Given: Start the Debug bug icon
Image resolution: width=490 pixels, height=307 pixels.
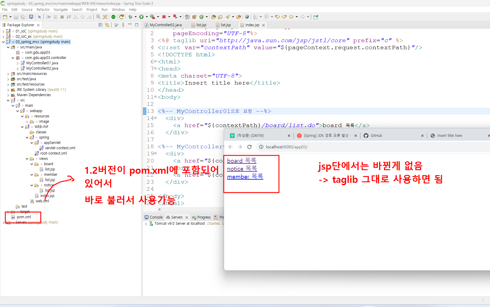Looking at the screenshot, I should [x=130, y=17].
